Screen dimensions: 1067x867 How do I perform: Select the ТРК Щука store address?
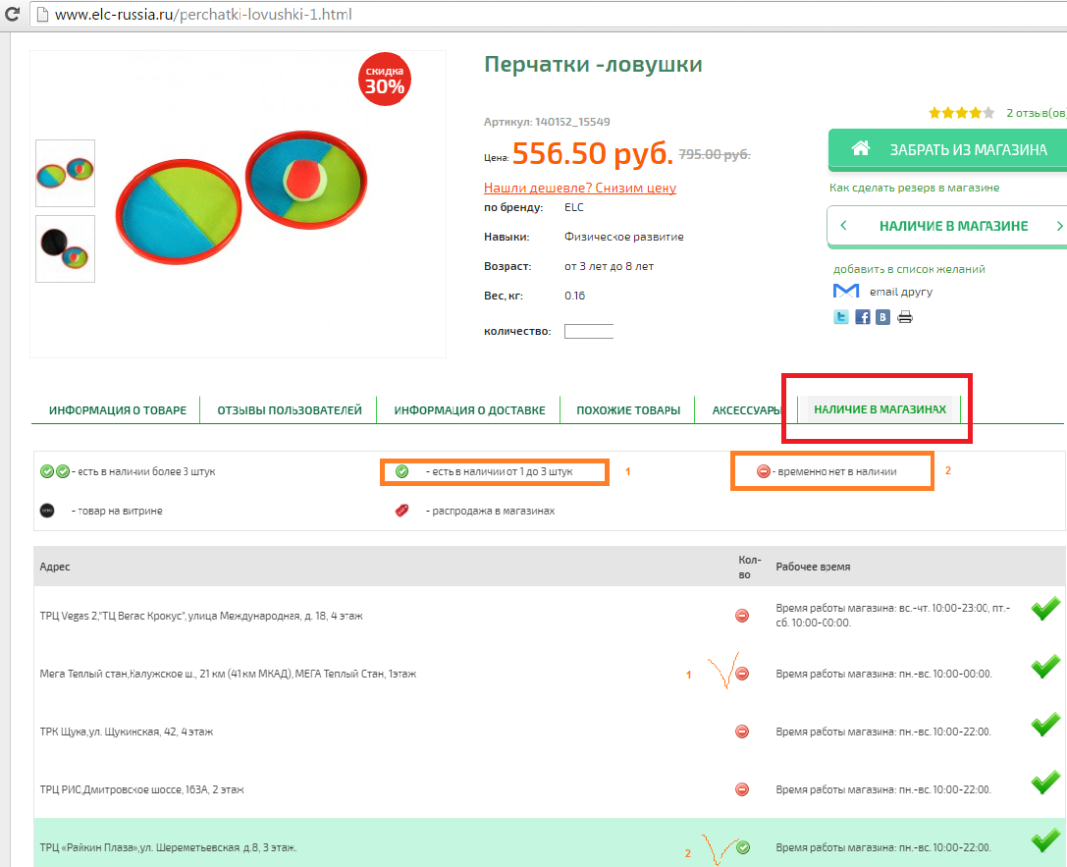(x=126, y=732)
